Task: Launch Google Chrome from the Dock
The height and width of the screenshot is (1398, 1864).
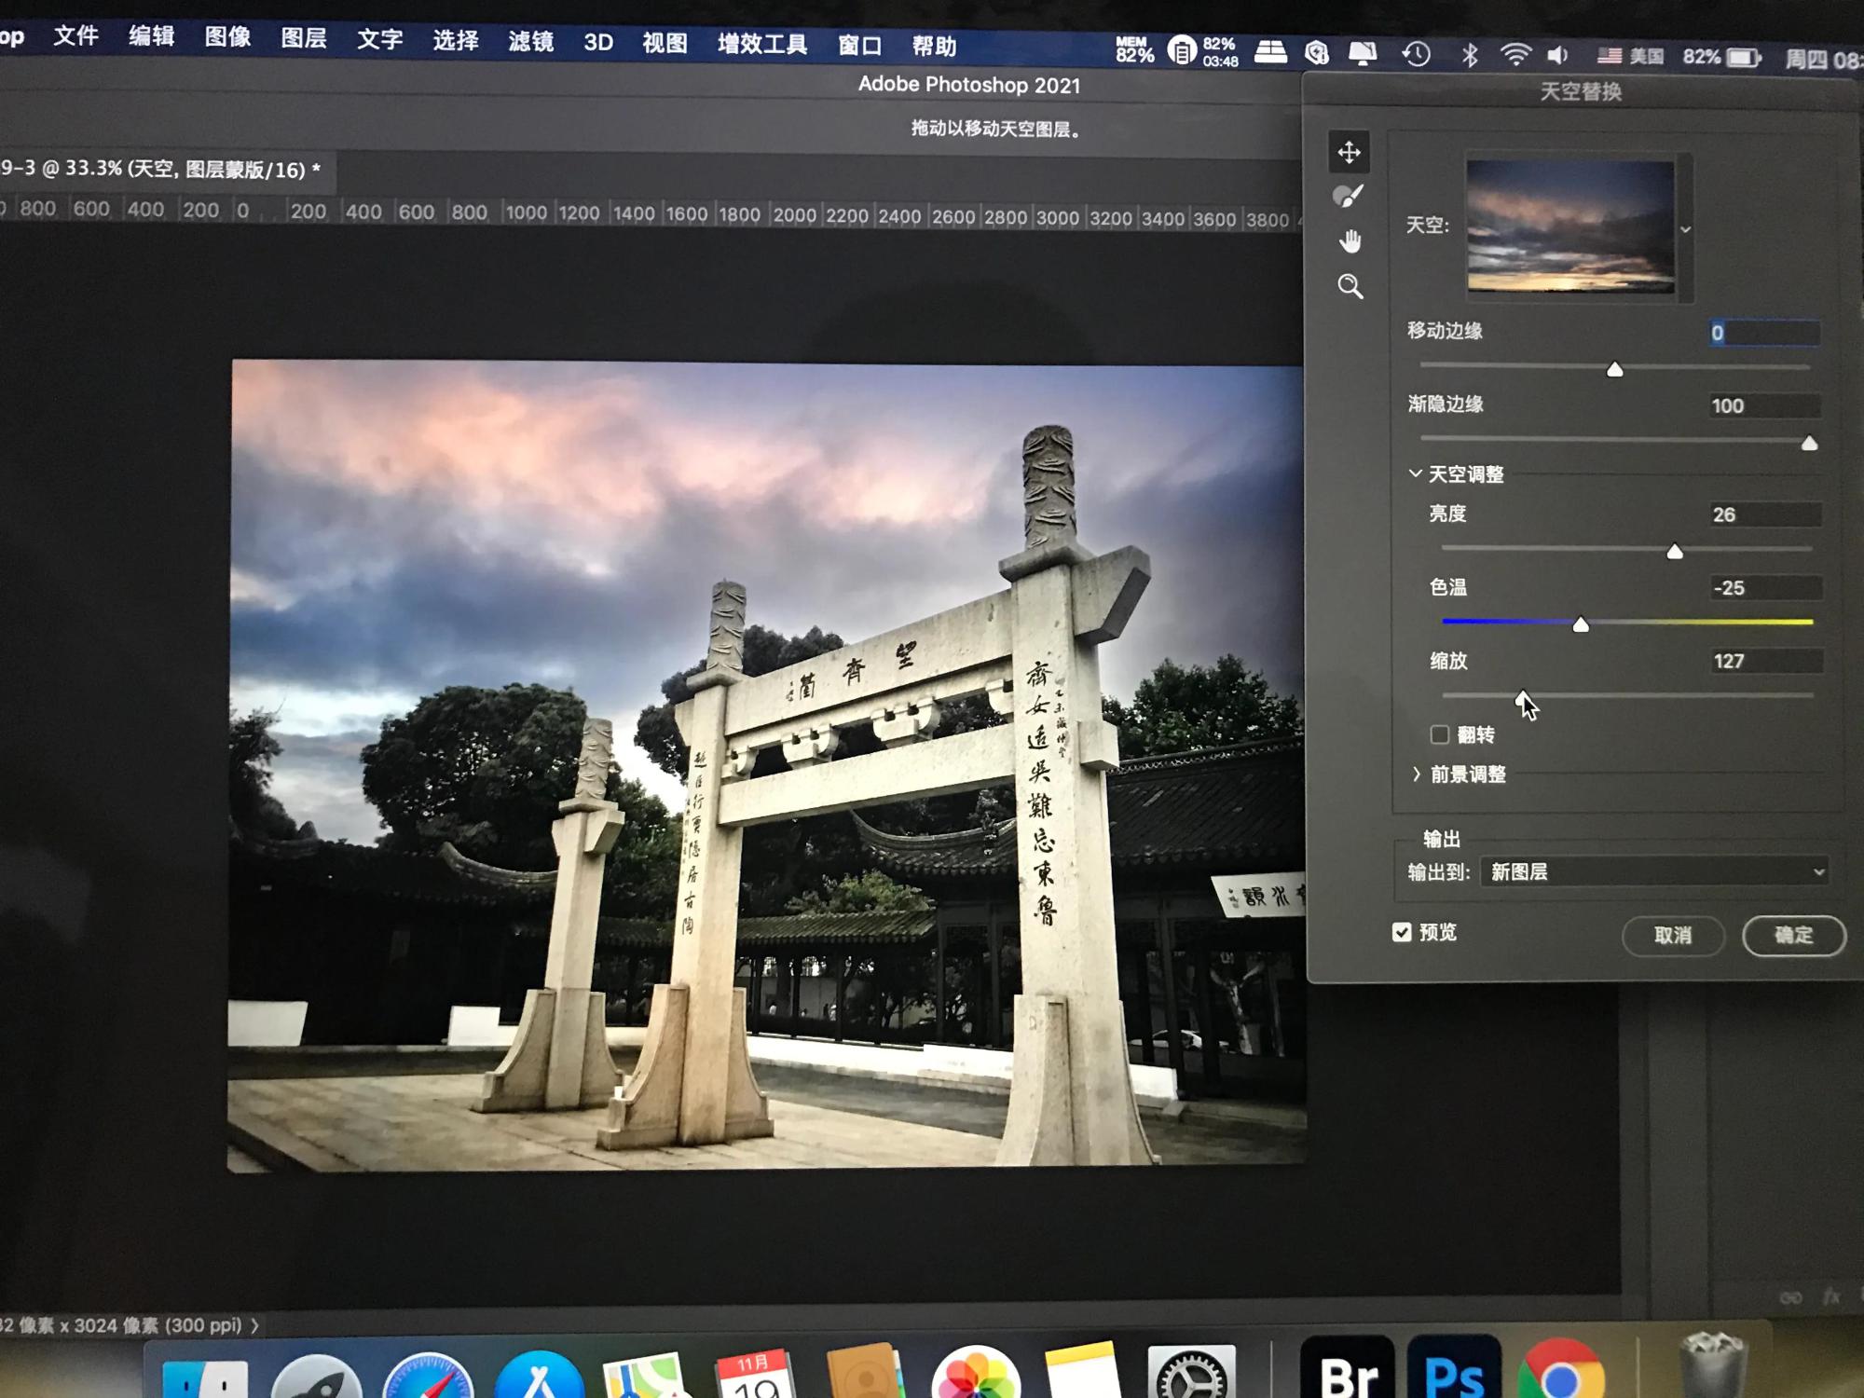Action: [x=1561, y=1370]
